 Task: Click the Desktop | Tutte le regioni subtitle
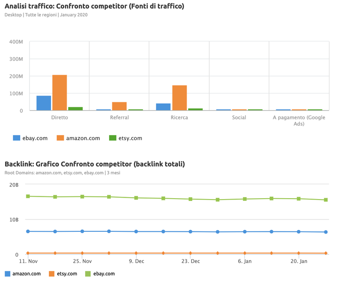tap(46, 15)
